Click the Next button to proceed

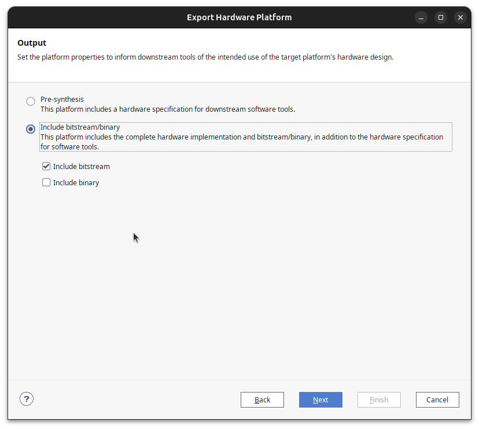[320, 399]
